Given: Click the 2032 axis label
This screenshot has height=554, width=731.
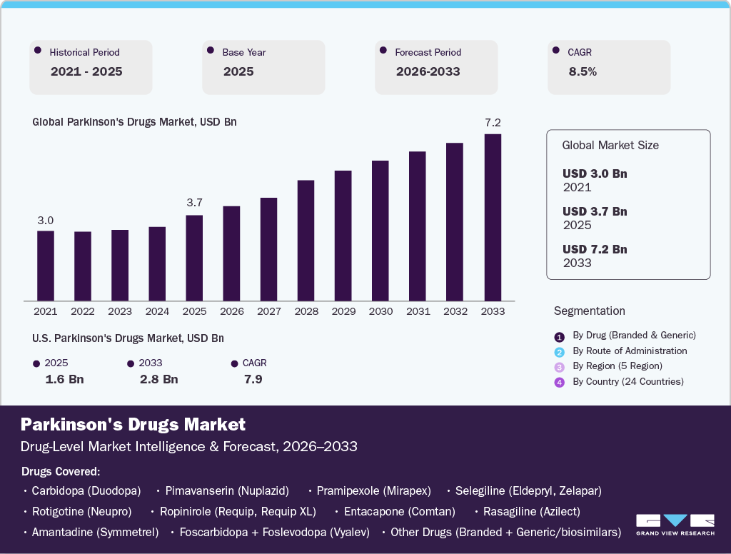Looking at the screenshot, I should pyautogui.click(x=455, y=311).
